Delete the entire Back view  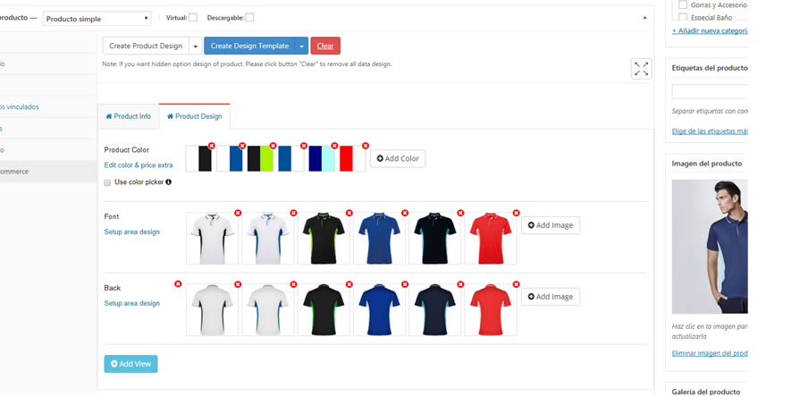click(x=178, y=284)
